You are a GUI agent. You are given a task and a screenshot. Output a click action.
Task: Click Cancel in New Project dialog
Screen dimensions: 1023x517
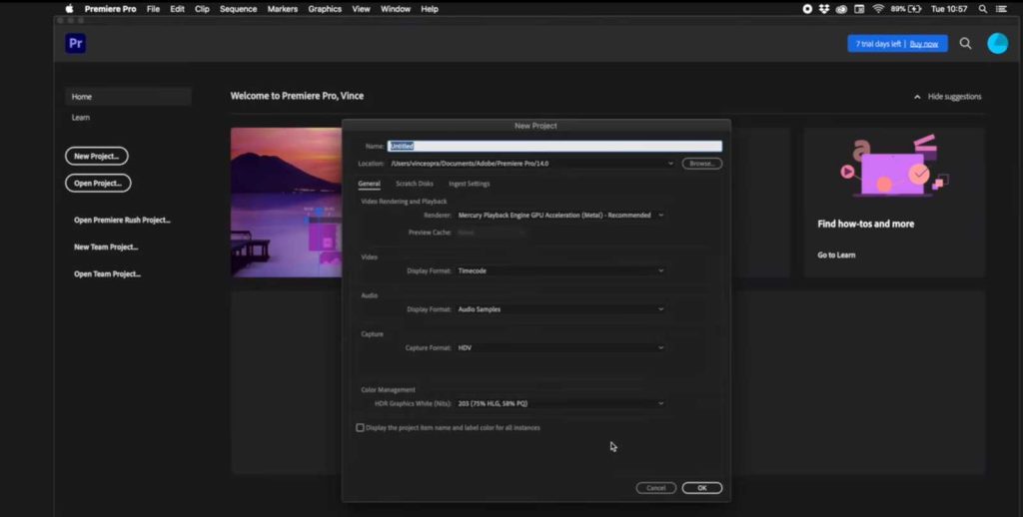655,488
